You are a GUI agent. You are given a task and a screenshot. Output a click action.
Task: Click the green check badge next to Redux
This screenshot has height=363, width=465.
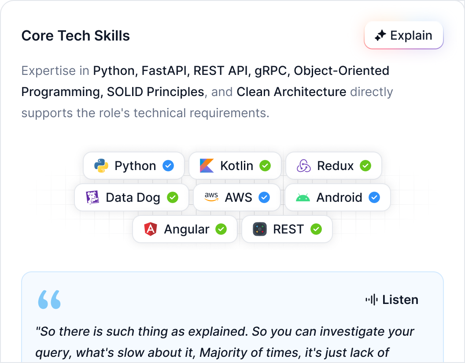pos(365,166)
